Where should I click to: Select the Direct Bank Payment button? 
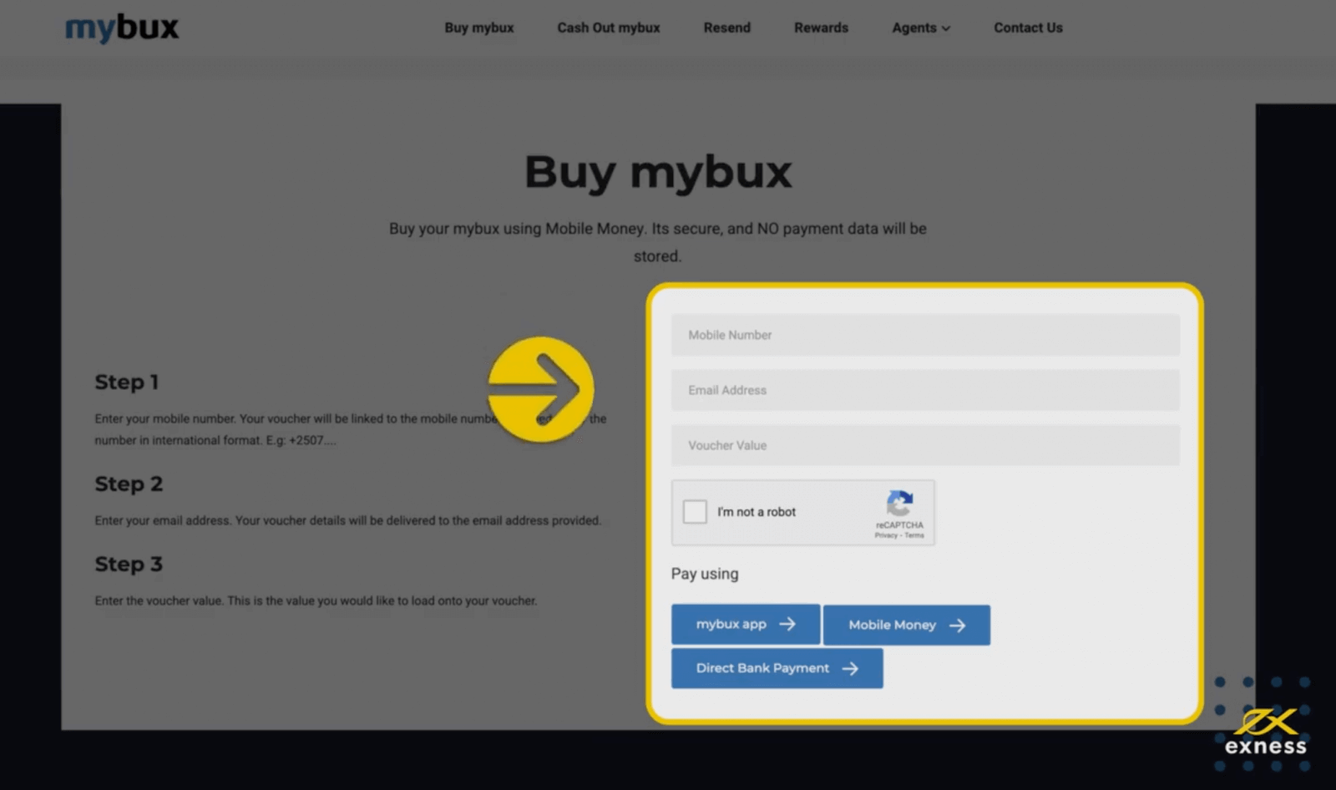[777, 668]
